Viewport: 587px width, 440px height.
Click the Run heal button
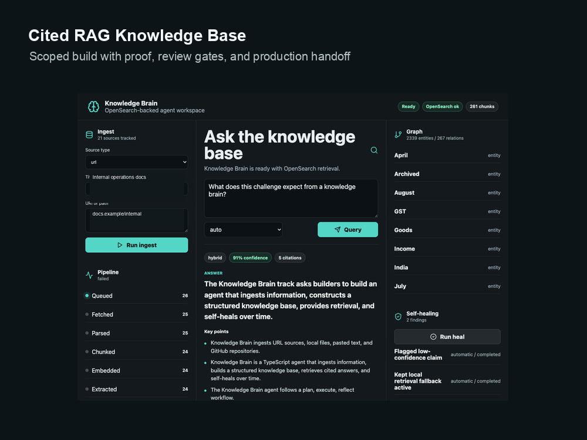(447, 337)
